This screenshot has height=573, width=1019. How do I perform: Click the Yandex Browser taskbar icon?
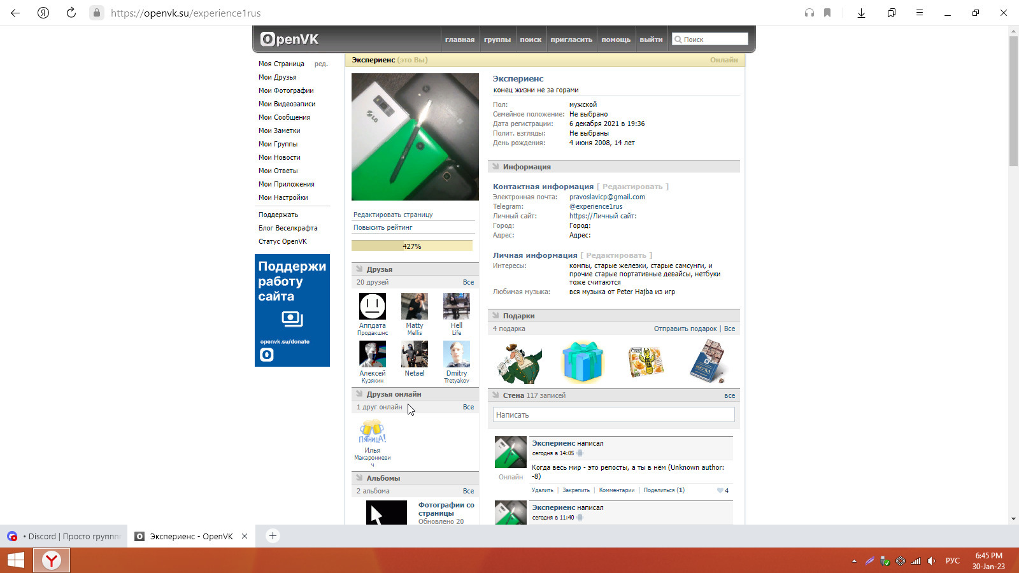52,560
